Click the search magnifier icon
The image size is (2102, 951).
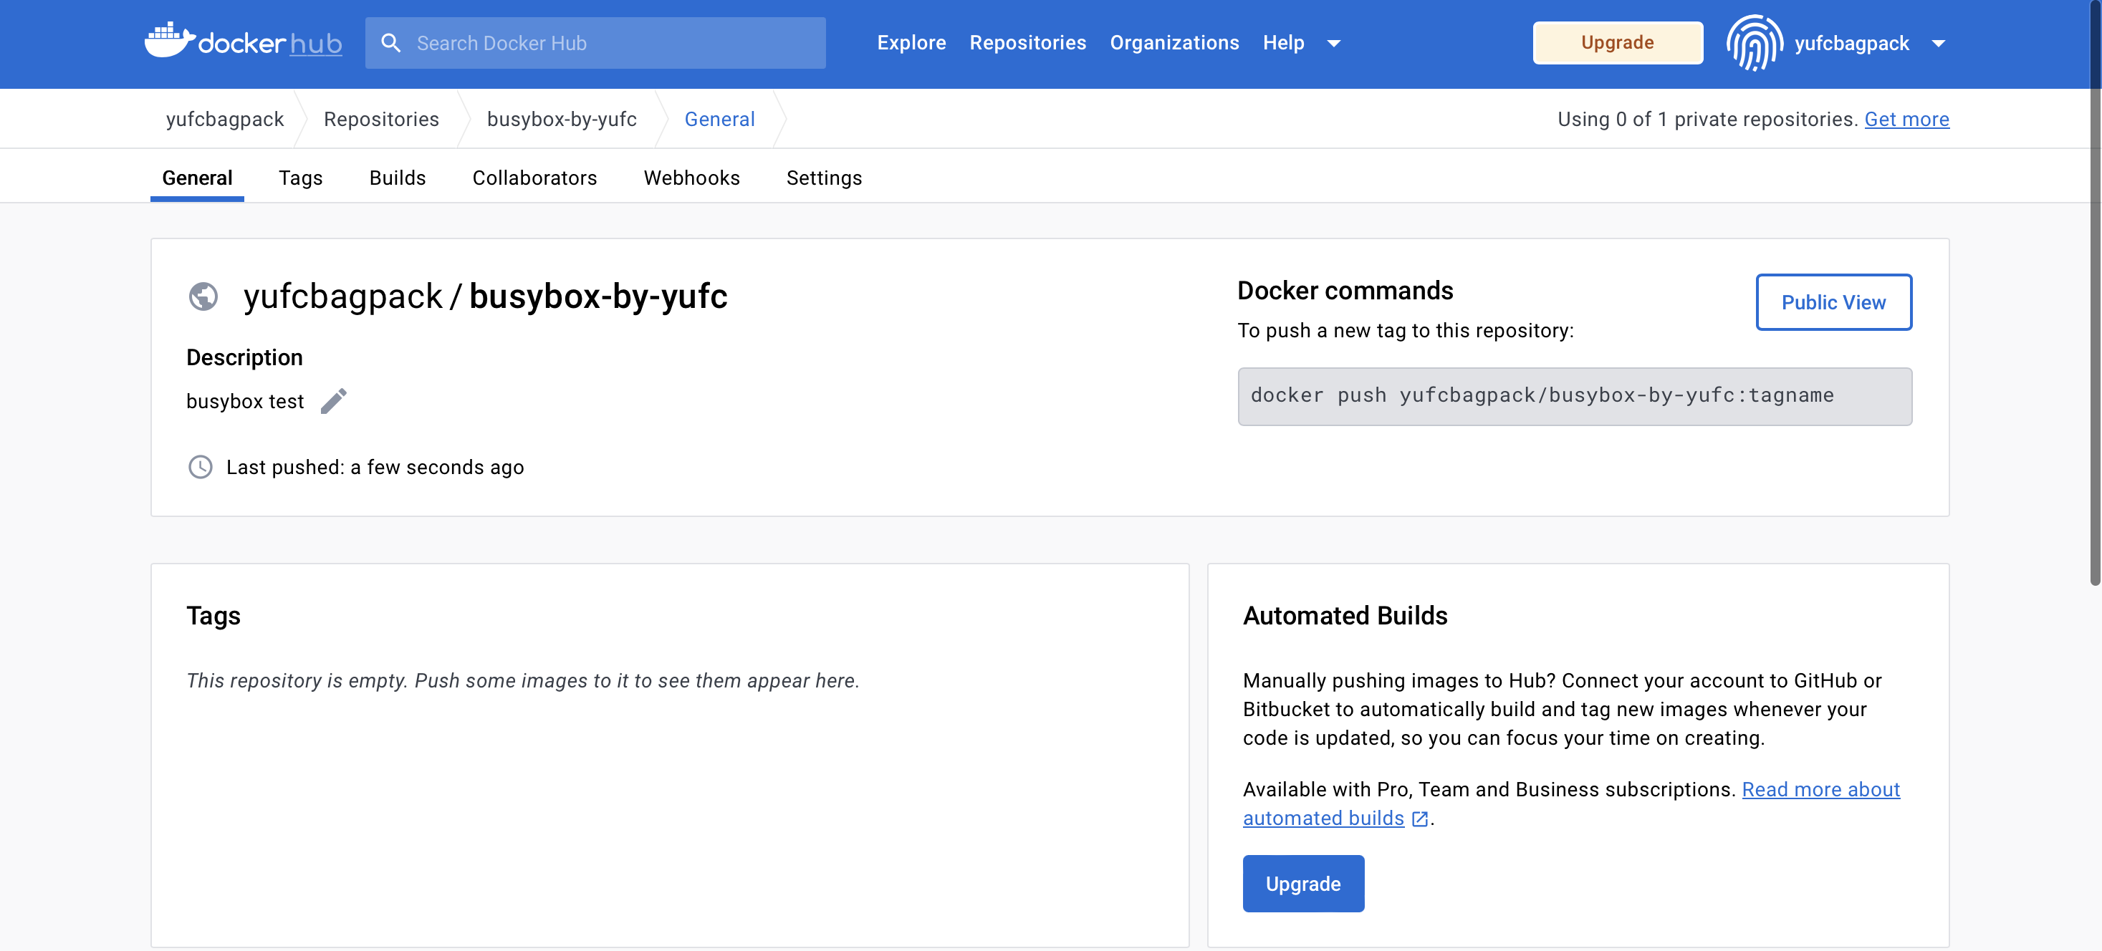(x=391, y=43)
